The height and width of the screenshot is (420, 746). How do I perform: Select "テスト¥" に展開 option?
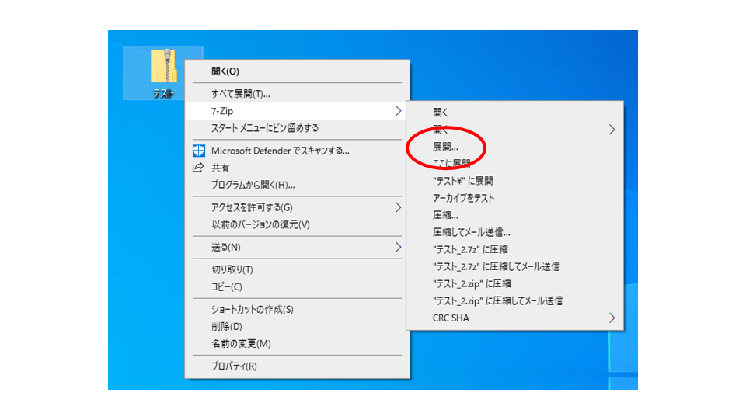(x=463, y=181)
